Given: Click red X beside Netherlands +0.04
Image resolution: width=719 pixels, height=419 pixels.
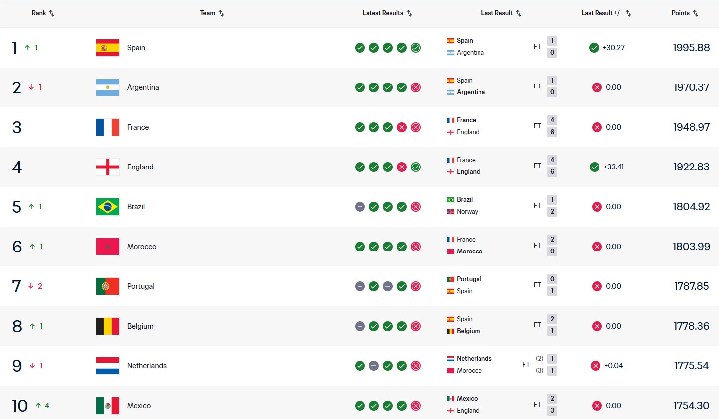Looking at the screenshot, I should 596,366.
